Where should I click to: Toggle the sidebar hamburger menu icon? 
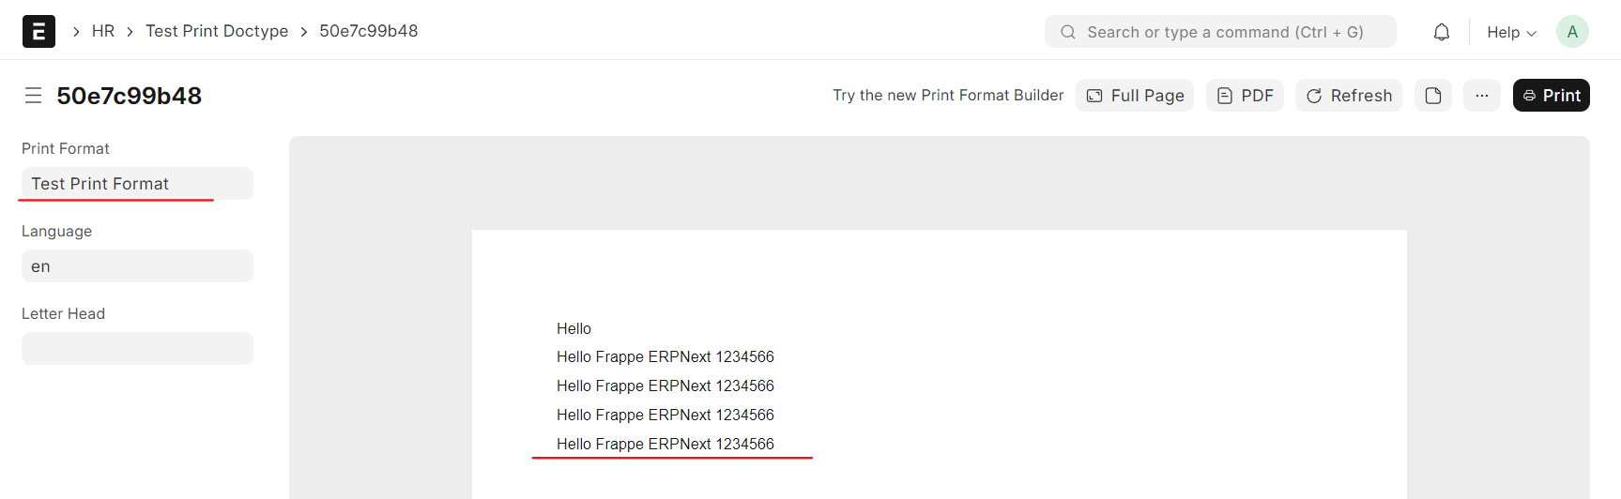coord(33,96)
